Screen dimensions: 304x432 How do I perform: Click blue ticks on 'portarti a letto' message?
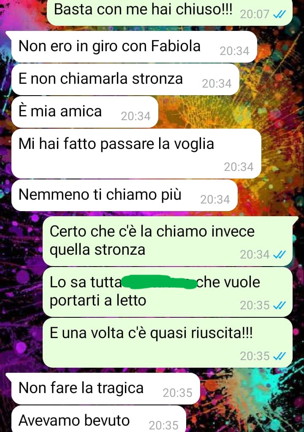(x=279, y=305)
